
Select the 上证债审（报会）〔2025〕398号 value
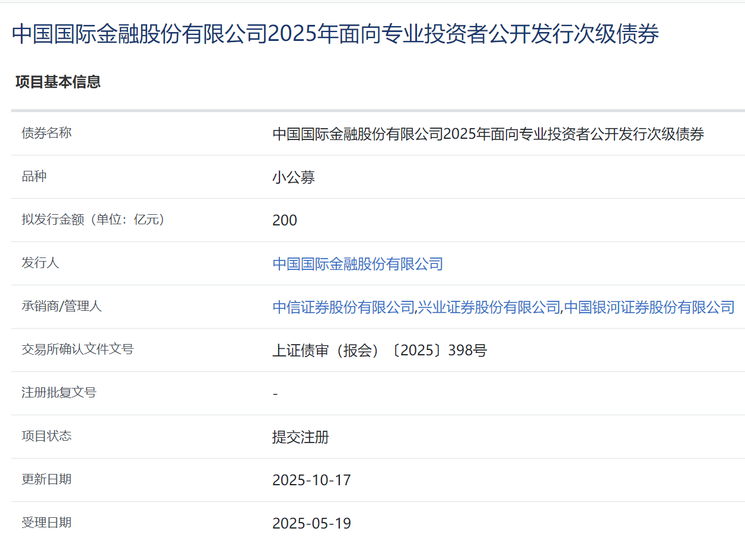[380, 350]
